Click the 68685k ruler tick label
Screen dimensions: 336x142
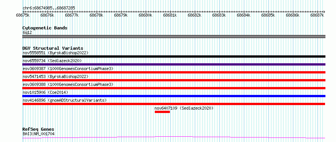point(268,15)
